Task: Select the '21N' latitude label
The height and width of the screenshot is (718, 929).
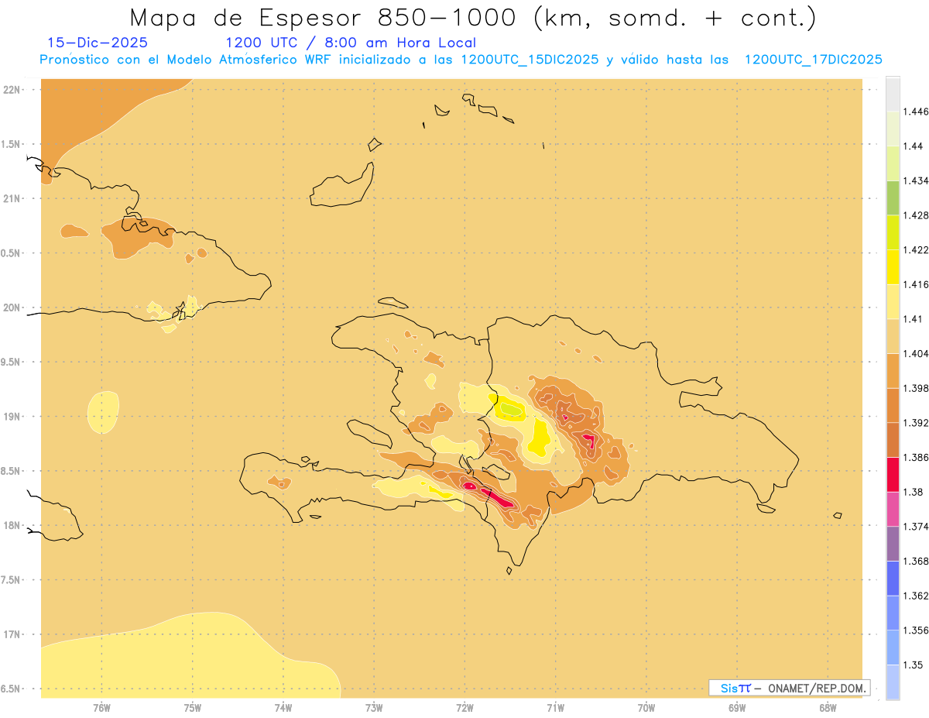Action: click(x=12, y=198)
